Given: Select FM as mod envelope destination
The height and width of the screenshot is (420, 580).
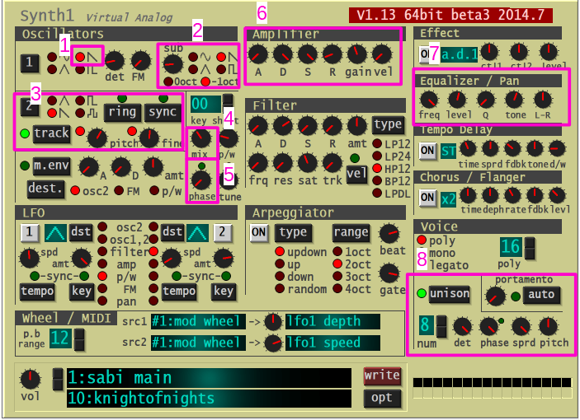Looking at the screenshot, I should [119, 191].
